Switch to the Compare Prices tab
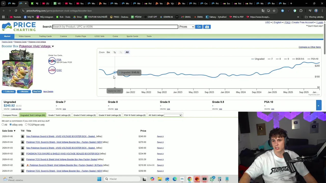 [x=10, y=115]
